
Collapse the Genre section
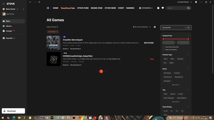tap(188, 69)
